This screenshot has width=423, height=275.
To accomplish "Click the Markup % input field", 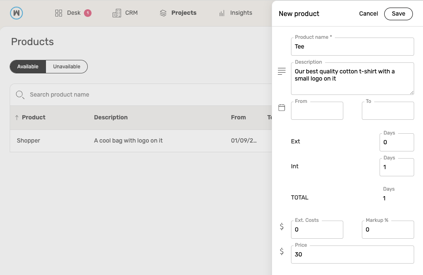I will click(388, 230).
